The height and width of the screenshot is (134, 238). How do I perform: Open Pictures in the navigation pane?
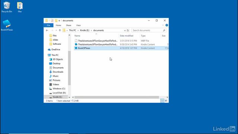[56, 80]
